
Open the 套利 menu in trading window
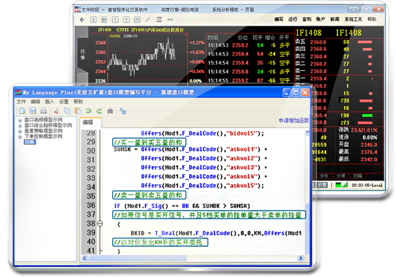(x=307, y=19)
